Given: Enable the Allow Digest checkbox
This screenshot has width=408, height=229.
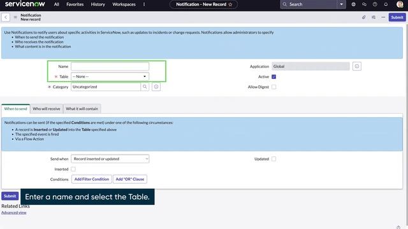Looking at the screenshot, I should (x=273, y=87).
